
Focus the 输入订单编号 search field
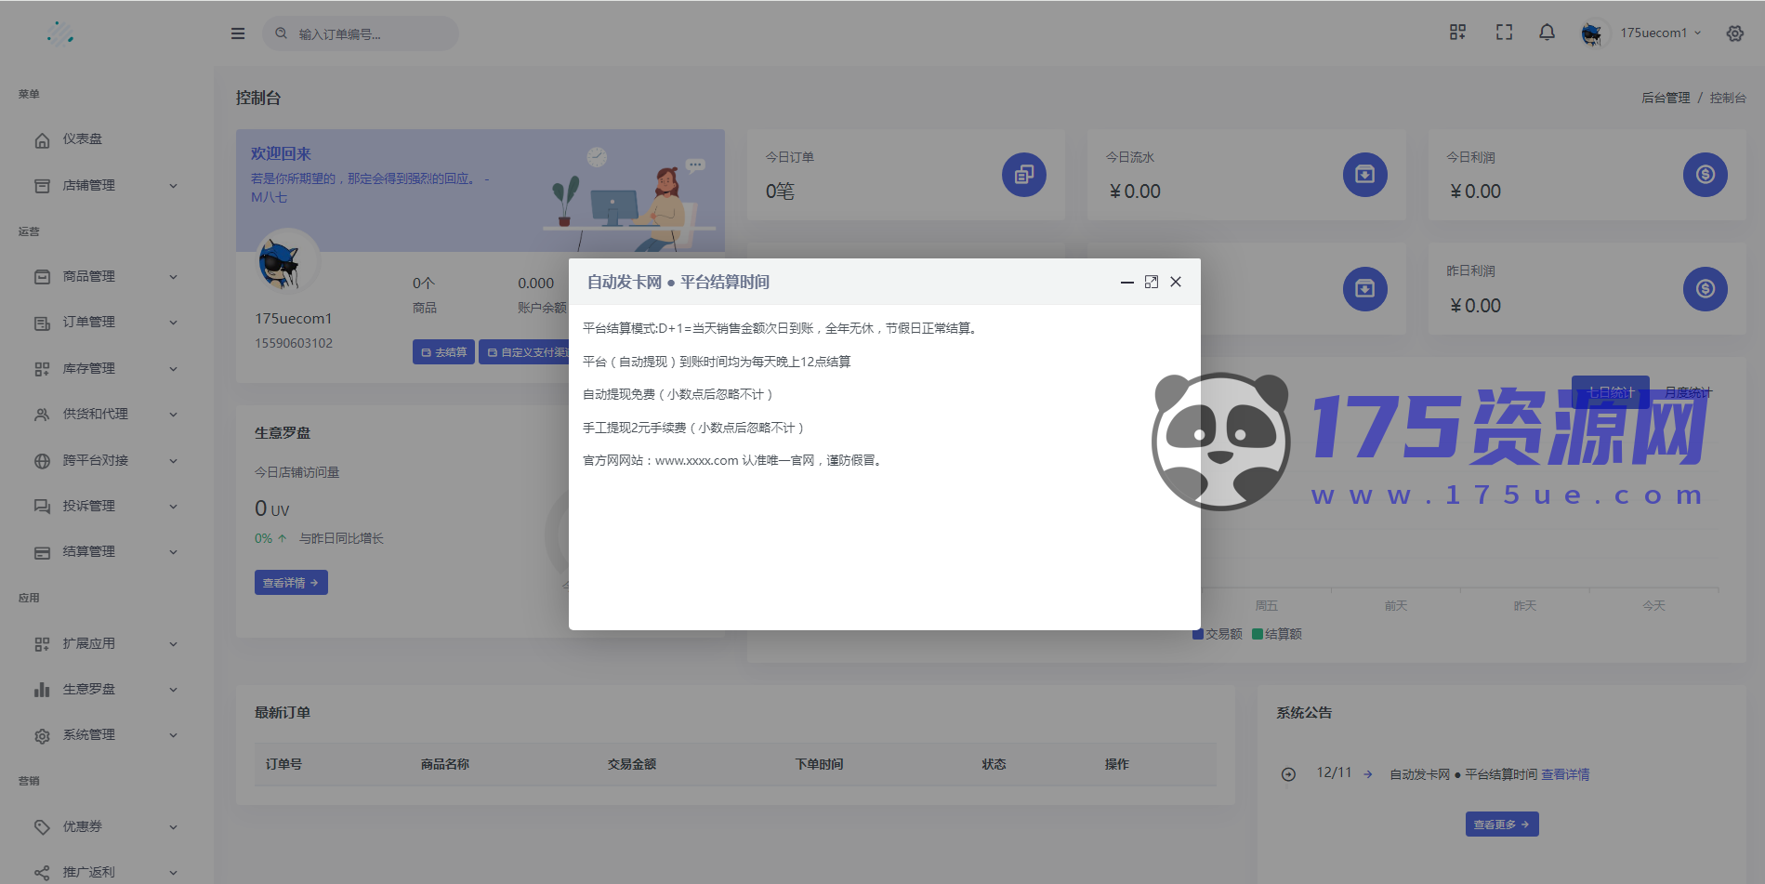(x=361, y=33)
